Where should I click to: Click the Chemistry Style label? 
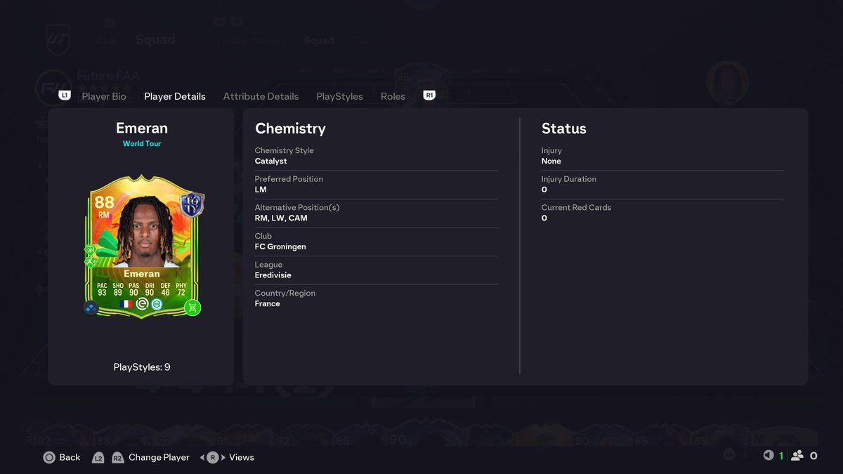(285, 150)
